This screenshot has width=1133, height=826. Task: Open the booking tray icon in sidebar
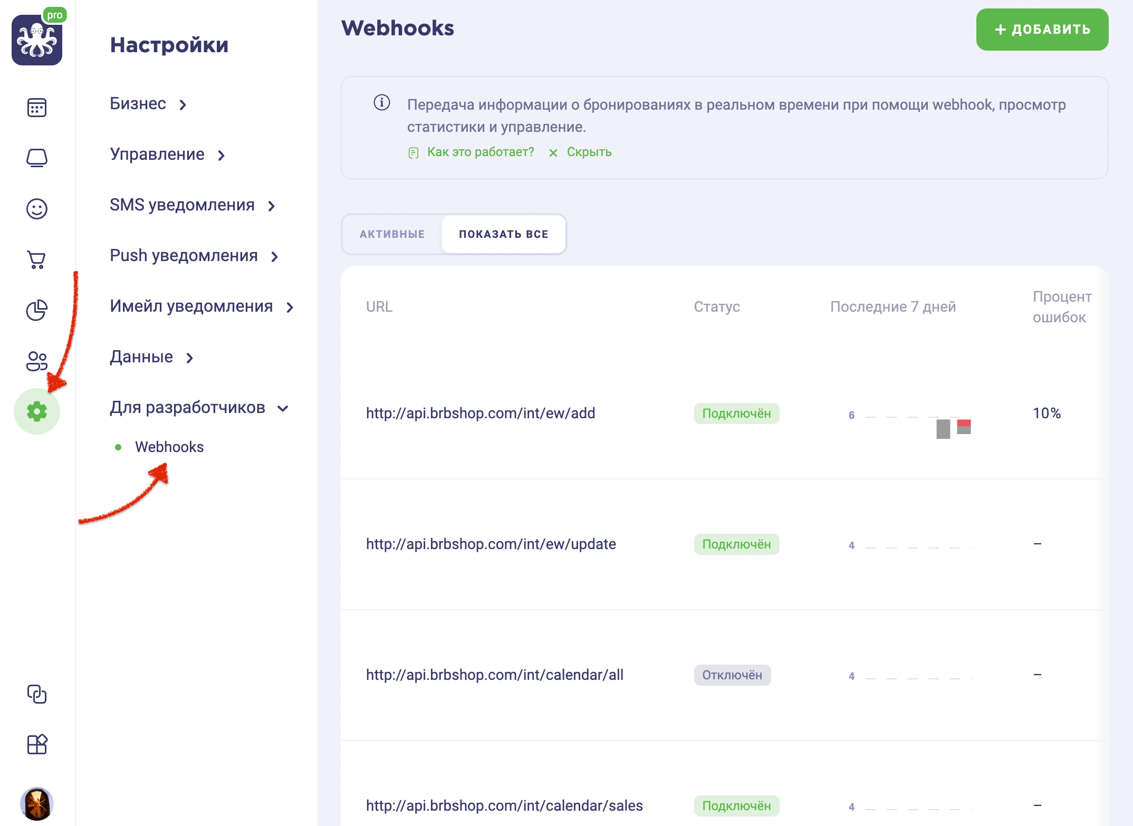click(37, 158)
